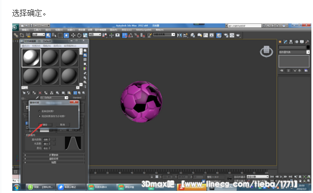
Task: Open the key filter dropdown near Auto Key
Action: pos(257,177)
